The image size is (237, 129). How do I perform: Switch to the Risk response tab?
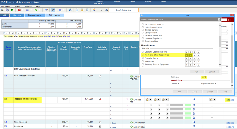tap(55, 15)
